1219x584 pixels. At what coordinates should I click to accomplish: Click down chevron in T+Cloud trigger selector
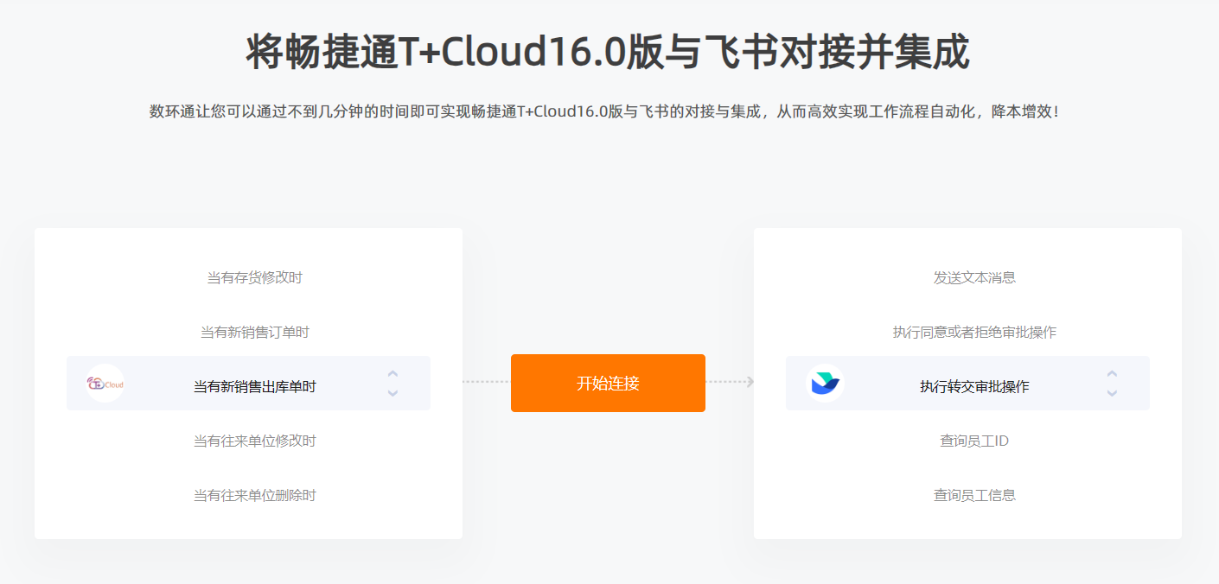(393, 393)
